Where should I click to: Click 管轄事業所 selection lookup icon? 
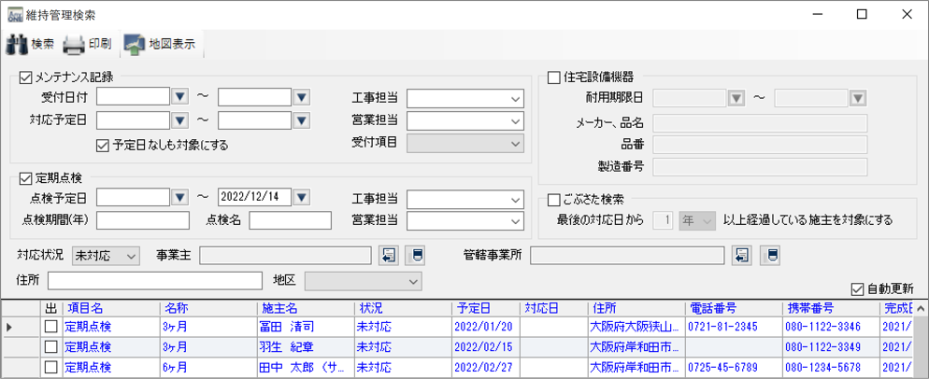[x=742, y=256]
